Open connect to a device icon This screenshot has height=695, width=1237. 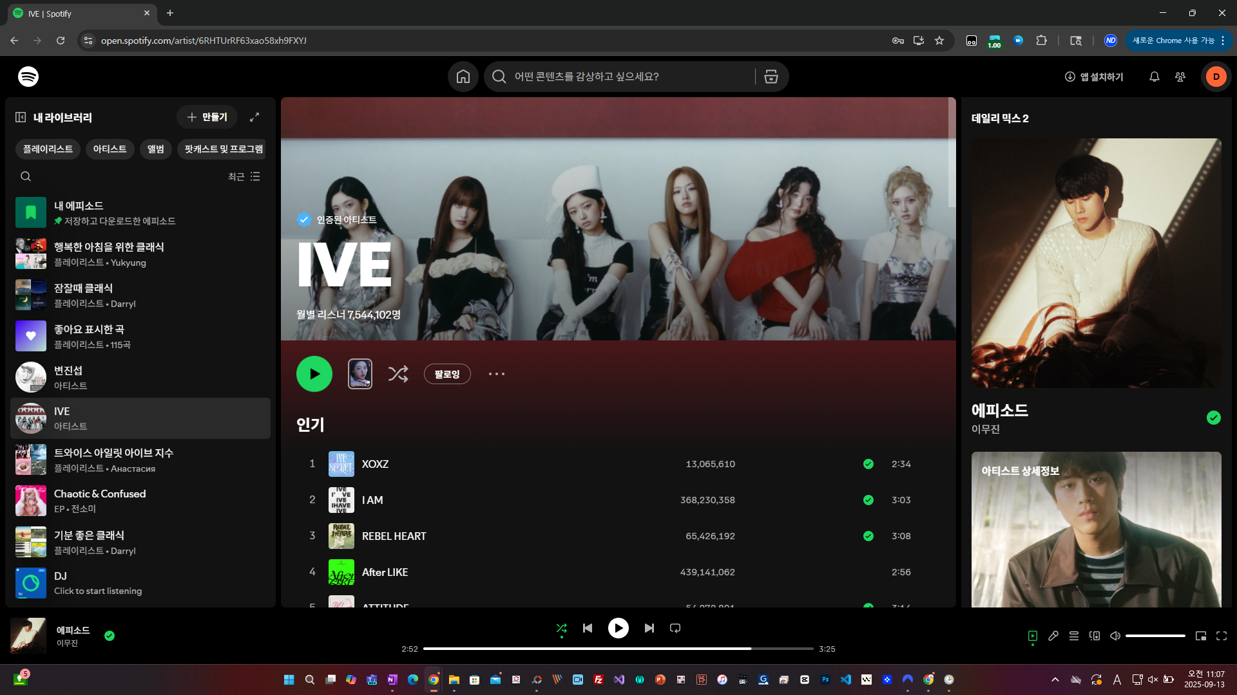[1094, 636]
